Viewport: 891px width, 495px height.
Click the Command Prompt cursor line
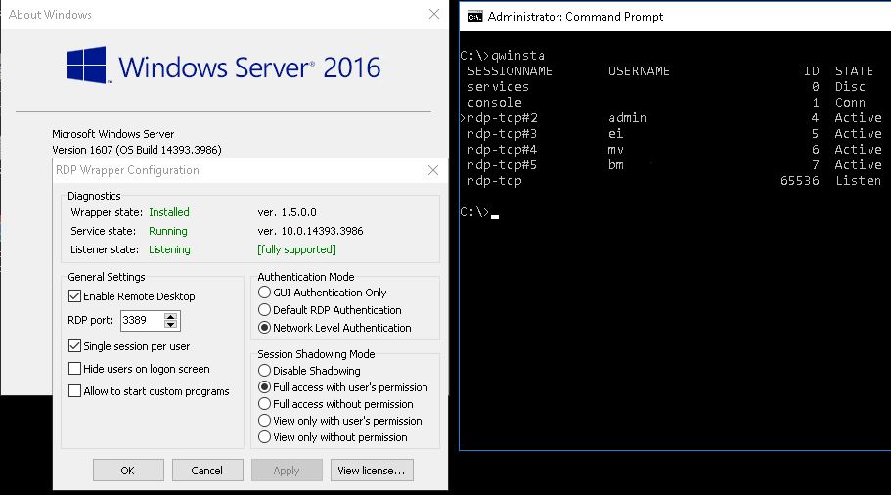479,212
